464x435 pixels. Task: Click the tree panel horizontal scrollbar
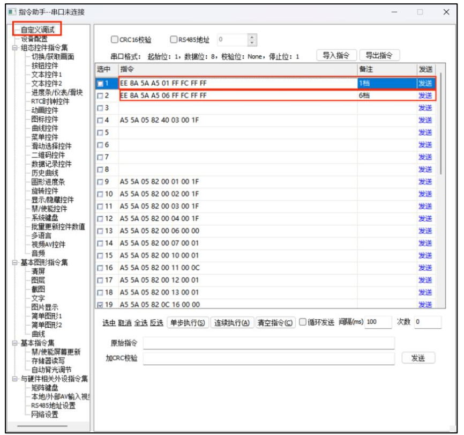point(42,426)
